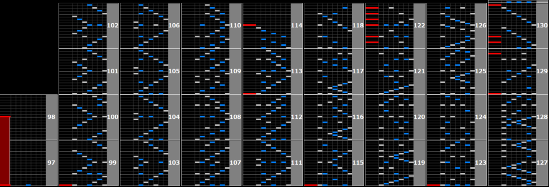549x187 pixels.
Task: Click the measure number 128 label
Action: click(542, 117)
